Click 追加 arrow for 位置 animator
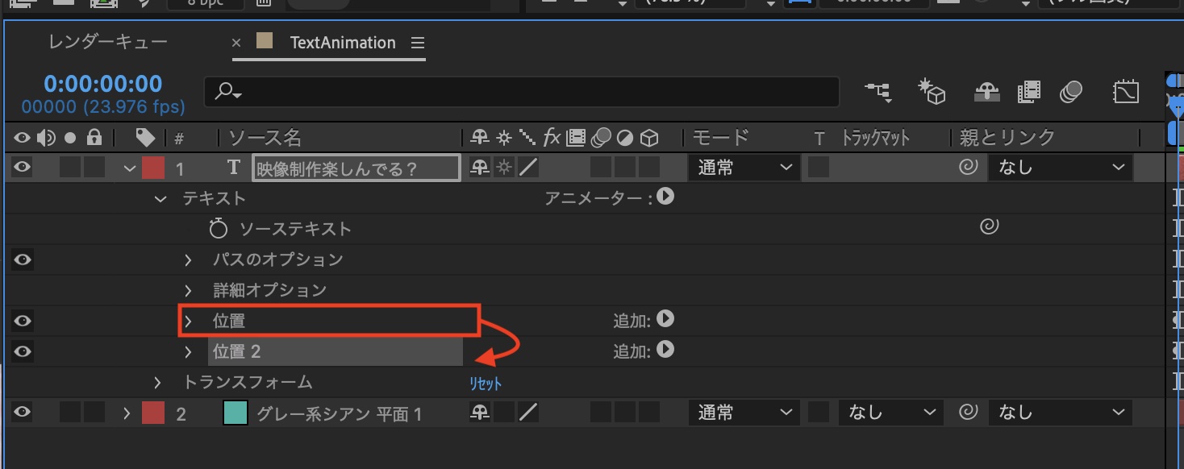The width and height of the screenshot is (1184, 469). pyautogui.click(x=665, y=319)
